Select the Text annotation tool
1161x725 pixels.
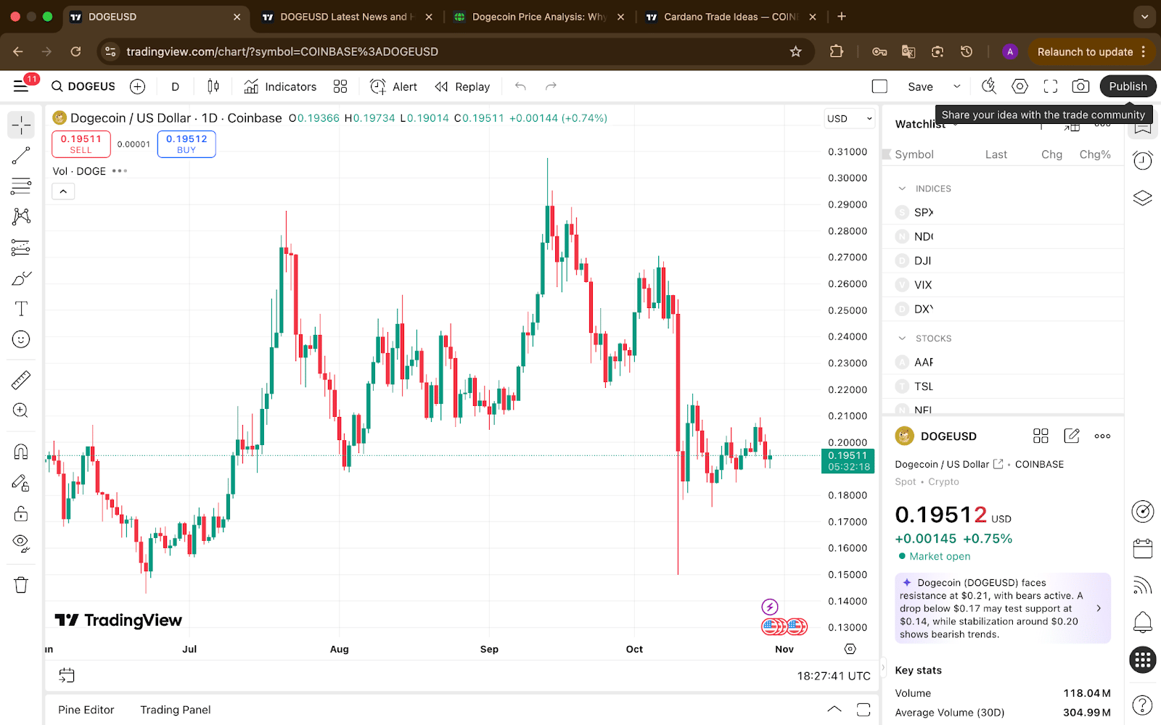coord(21,309)
